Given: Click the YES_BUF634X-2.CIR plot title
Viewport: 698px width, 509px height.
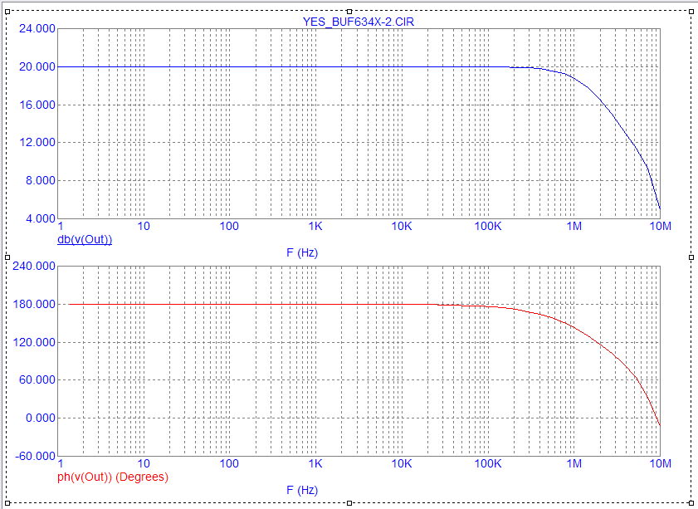Looking at the screenshot, I should tap(359, 22).
